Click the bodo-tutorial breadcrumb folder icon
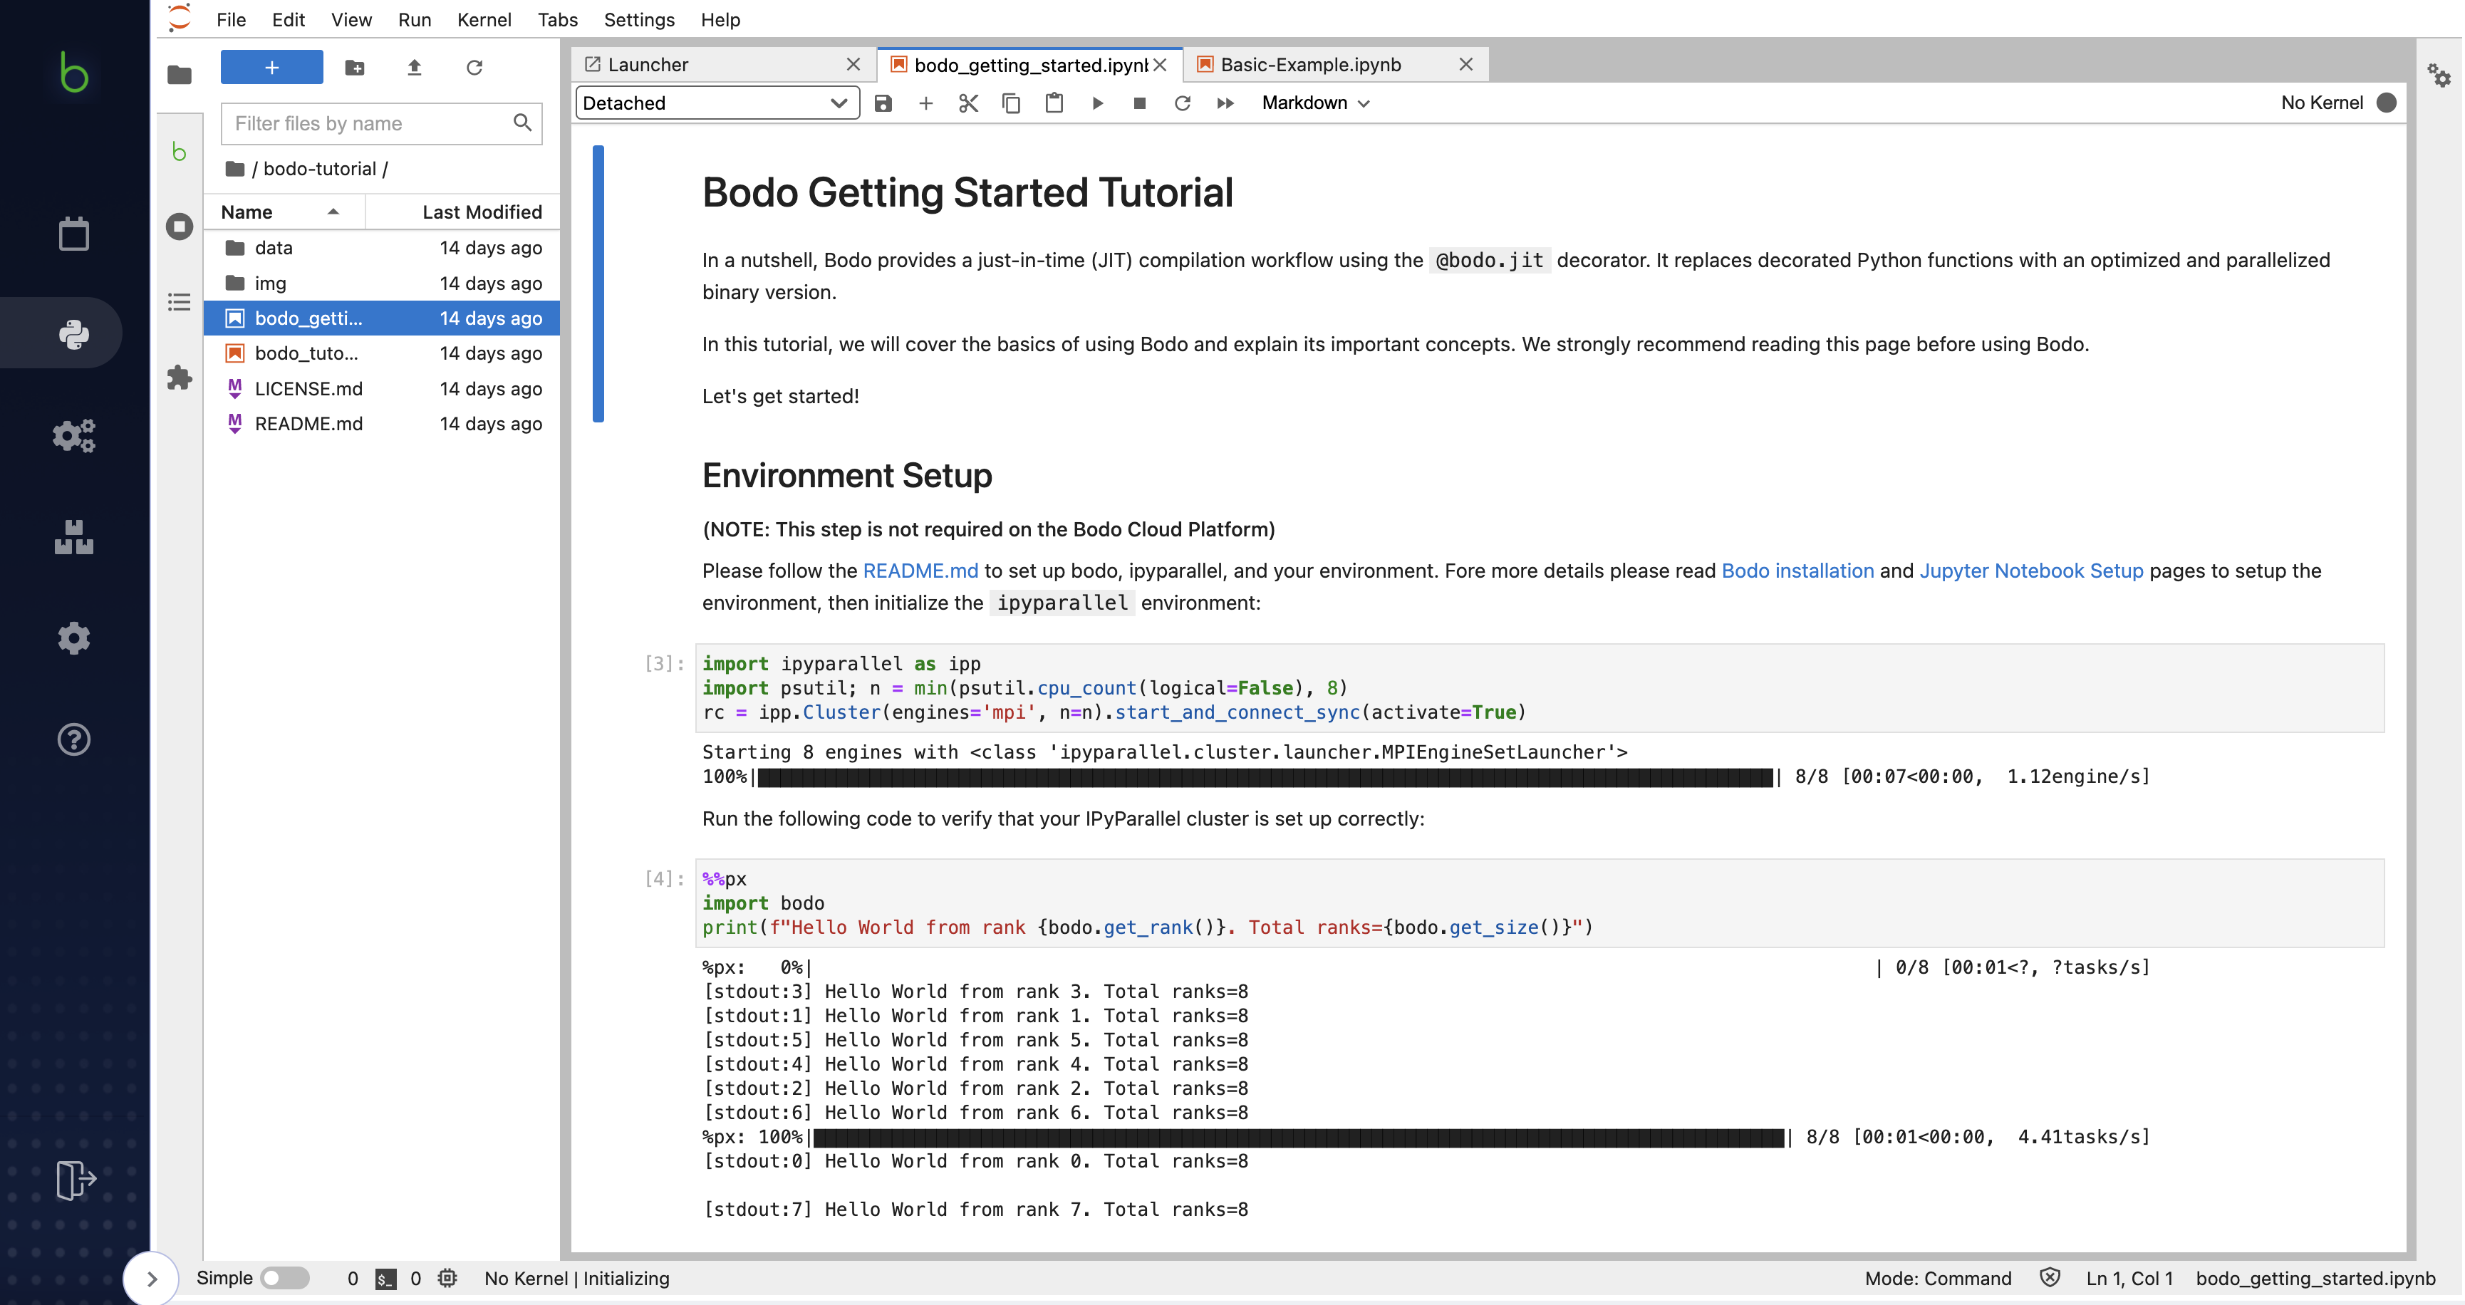 coord(234,168)
